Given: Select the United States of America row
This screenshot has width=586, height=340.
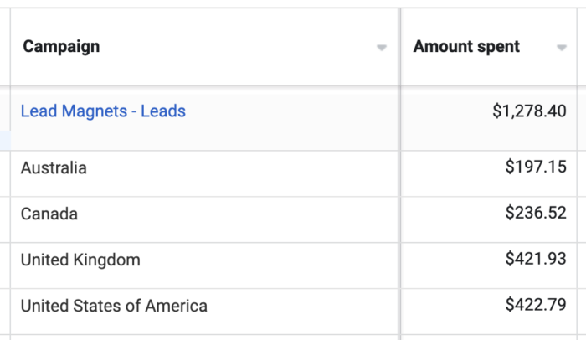Looking at the screenshot, I should point(114,306).
